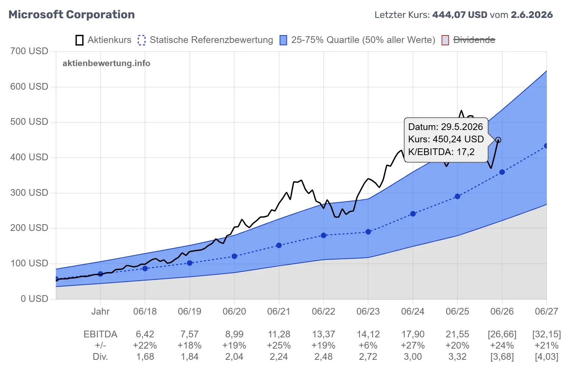Click the EBITDA value 7,57
This screenshot has width=574, height=371.
click(x=189, y=334)
